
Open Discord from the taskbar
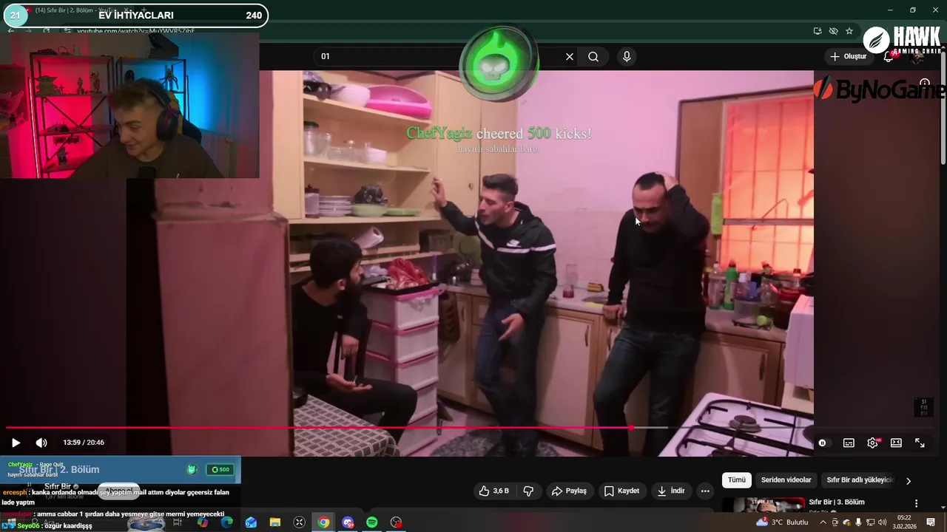click(x=348, y=522)
